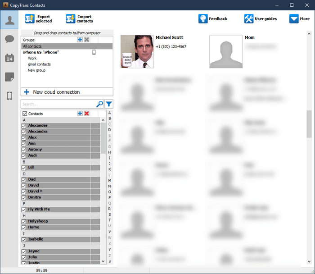Jump to letter M in alphabet index

tap(110, 181)
